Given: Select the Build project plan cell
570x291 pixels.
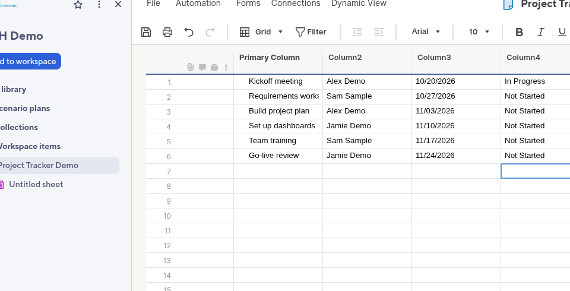Looking at the screenshot, I should [x=278, y=112].
